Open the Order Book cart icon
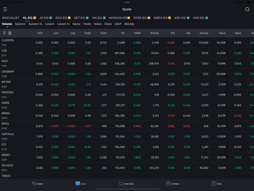 click(126, 184)
